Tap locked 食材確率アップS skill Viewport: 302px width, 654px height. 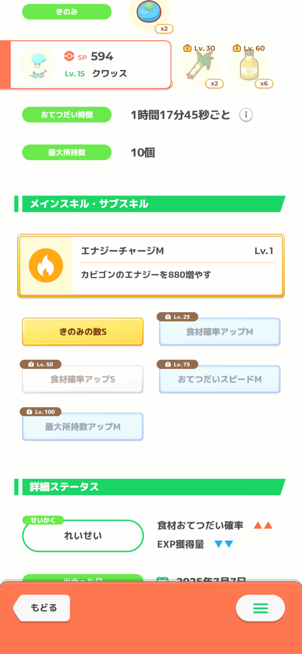pyautogui.click(x=83, y=379)
